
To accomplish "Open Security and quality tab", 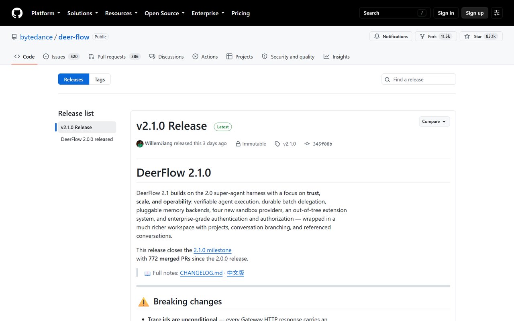I will [288, 57].
